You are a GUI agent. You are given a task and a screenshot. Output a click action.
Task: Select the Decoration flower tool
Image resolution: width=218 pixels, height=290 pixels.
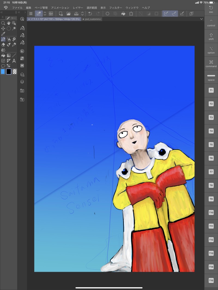click(14, 39)
